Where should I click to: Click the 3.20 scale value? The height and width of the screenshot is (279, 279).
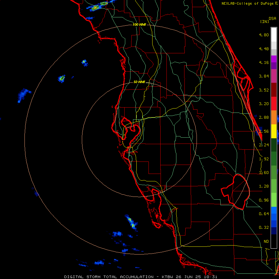pyautogui.click(x=264, y=104)
